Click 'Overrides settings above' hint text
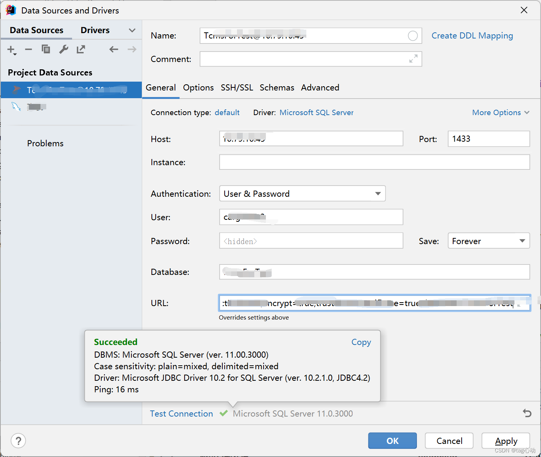541x457 pixels. pyautogui.click(x=254, y=318)
